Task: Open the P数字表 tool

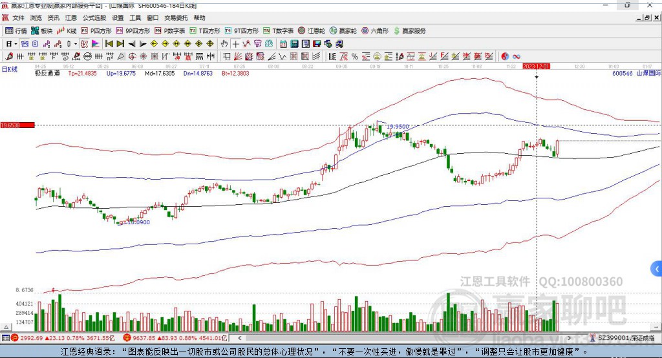Action: 170,31
